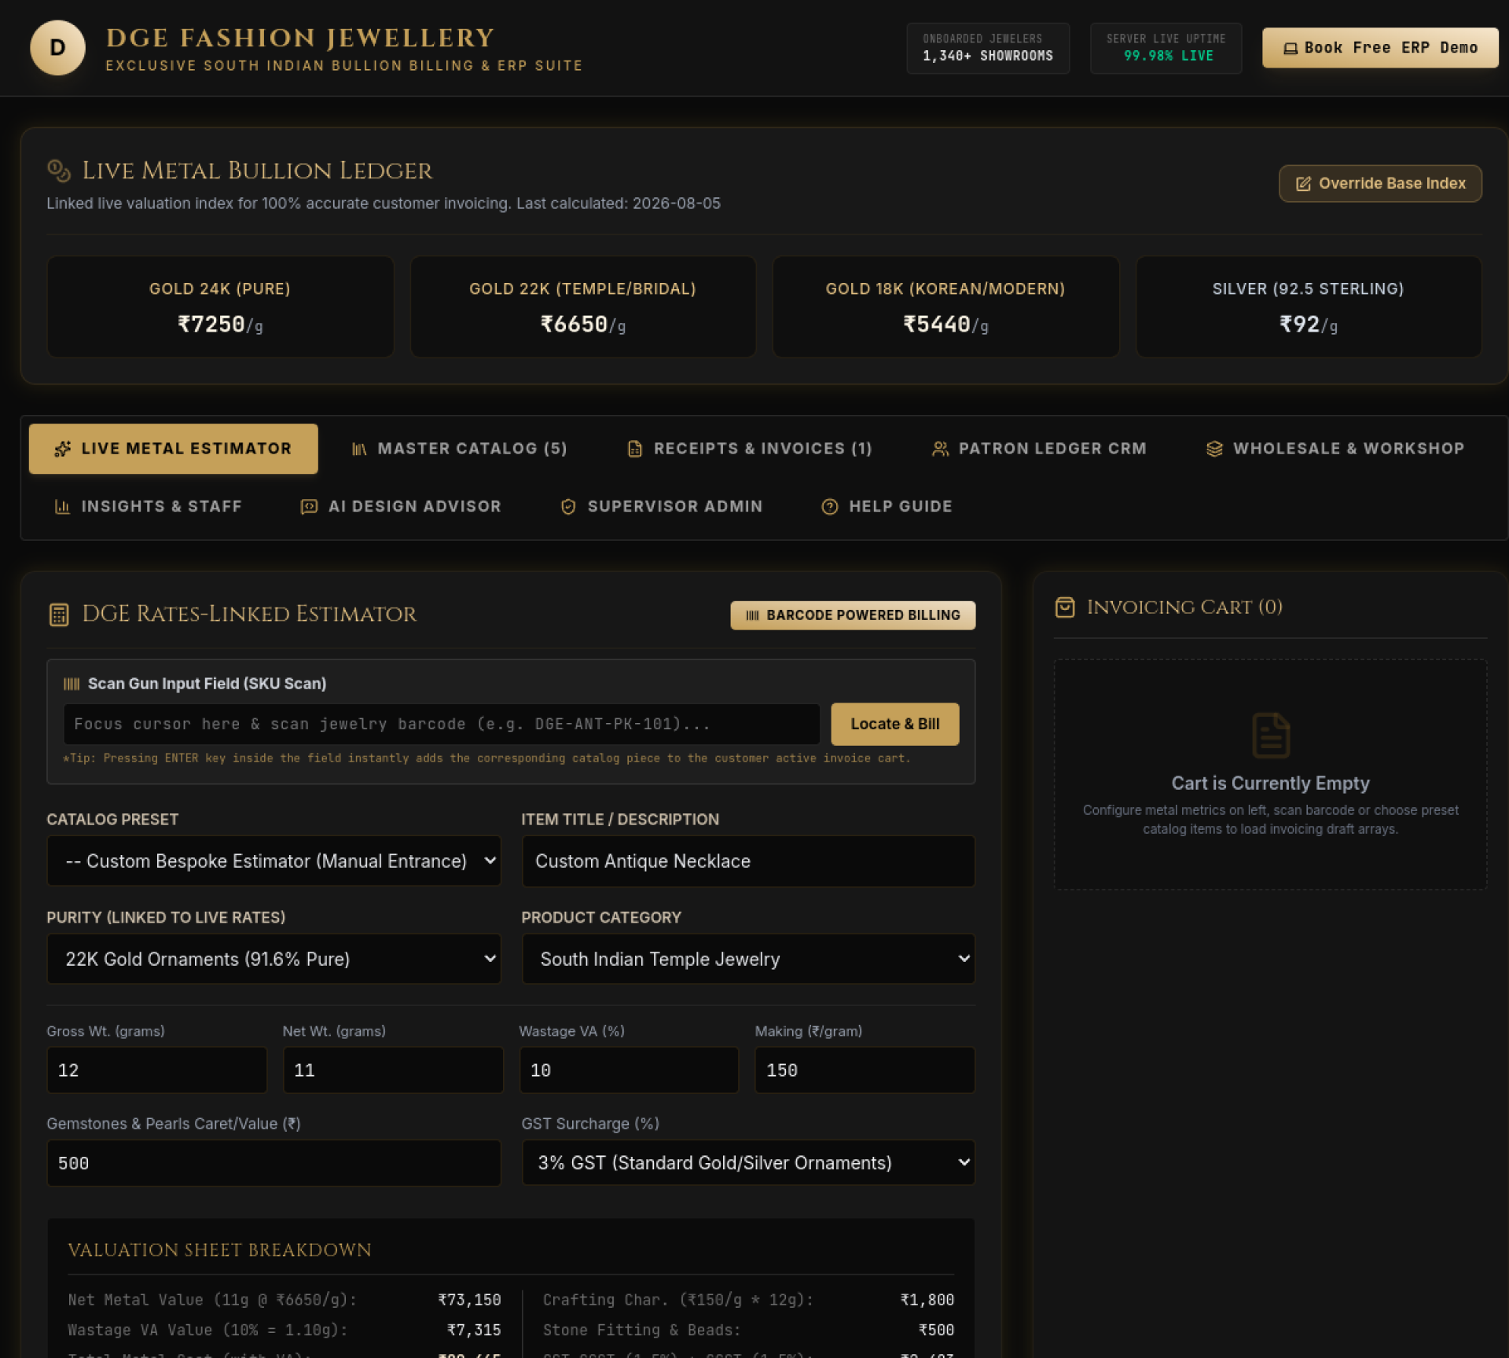Click the calculator icon beside DGE Rates-Linked Estimator
1509x1358 pixels.
59,615
